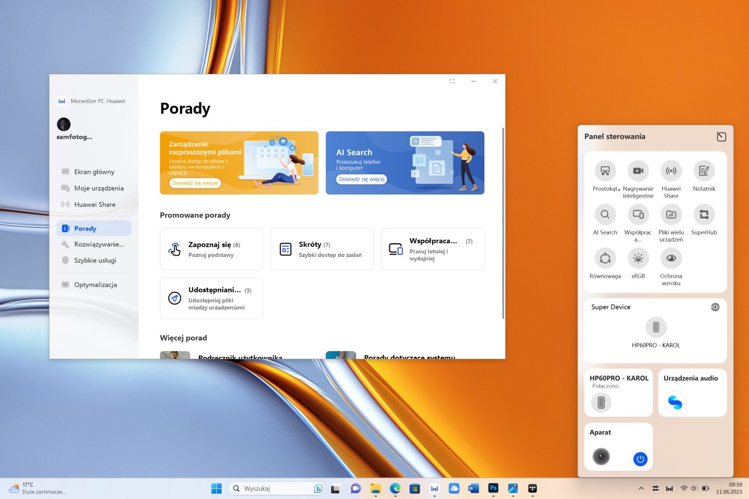Open Moje urządzenia in sidebar
The image size is (749, 499).
pos(94,188)
